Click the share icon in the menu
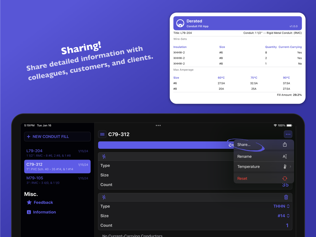This screenshot has height=237, width=316. point(285,144)
